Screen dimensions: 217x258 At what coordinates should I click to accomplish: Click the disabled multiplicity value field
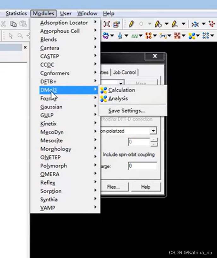[x=139, y=142]
